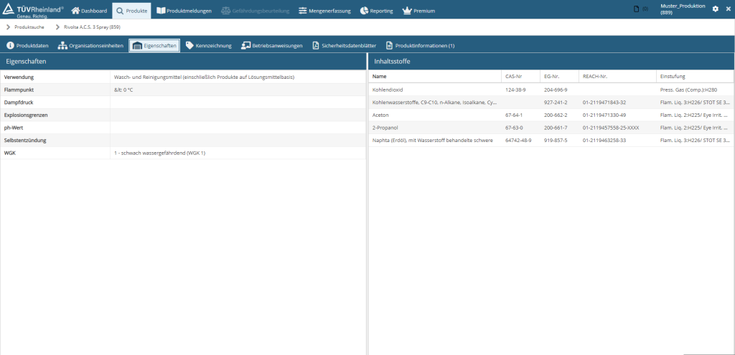
Task: Open the Organisationseinheiten tab
Action: pyautogui.click(x=91, y=45)
